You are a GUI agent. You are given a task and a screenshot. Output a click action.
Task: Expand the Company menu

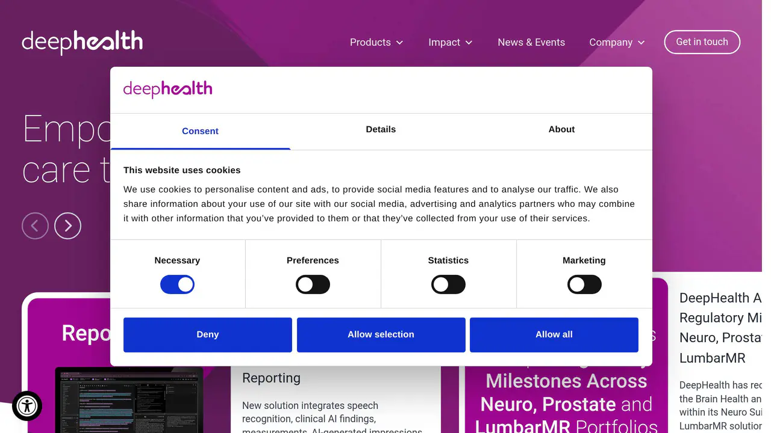[x=617, y=42]
